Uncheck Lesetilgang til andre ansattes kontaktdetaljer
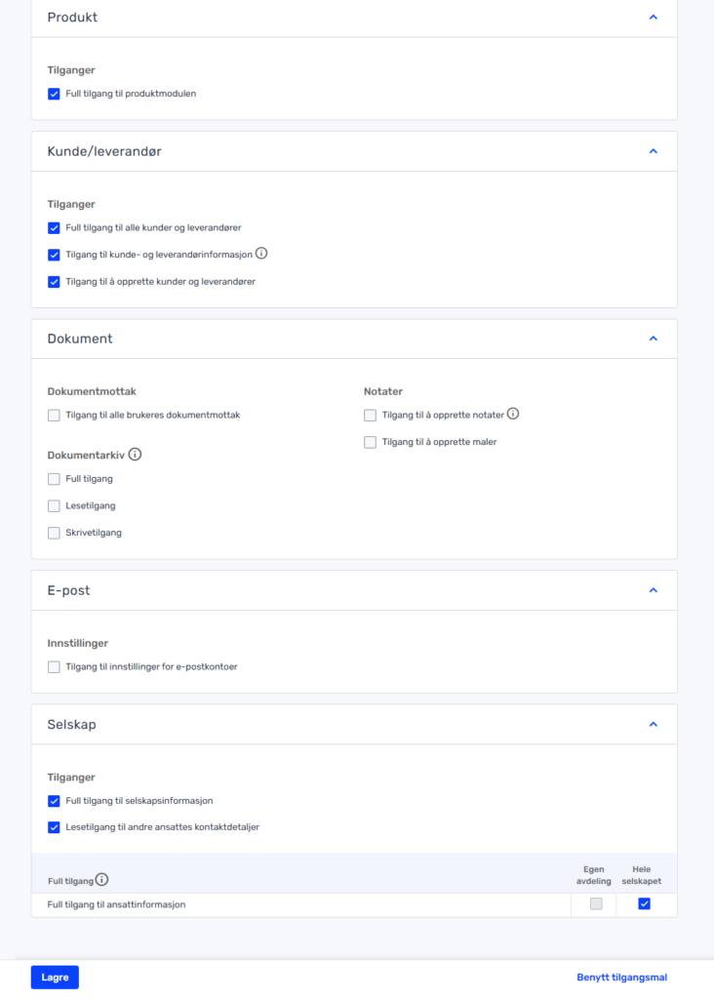The width and height of the screenshot is (714, 999). pos(55,827)
